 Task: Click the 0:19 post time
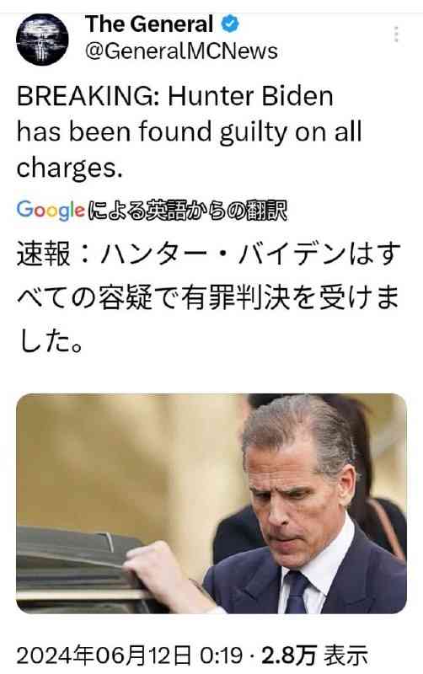[x=222, y=656]
